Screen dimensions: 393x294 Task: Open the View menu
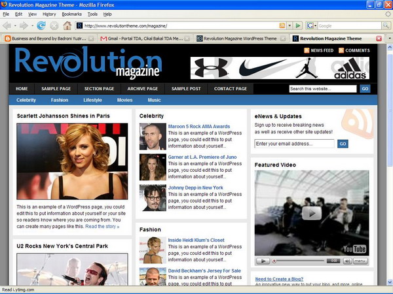(x=32, y=14)
